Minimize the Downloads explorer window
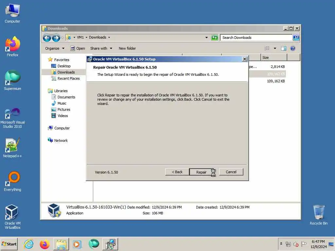 pyautogui.click(x=286, y=28)
